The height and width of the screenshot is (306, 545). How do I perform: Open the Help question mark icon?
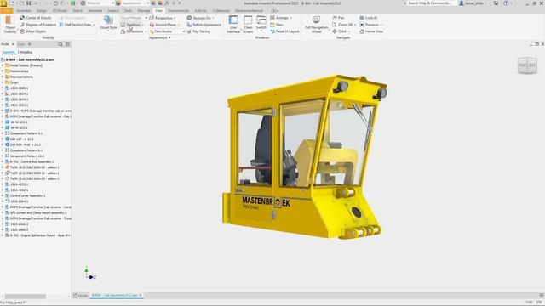click(x=506, y=3)
